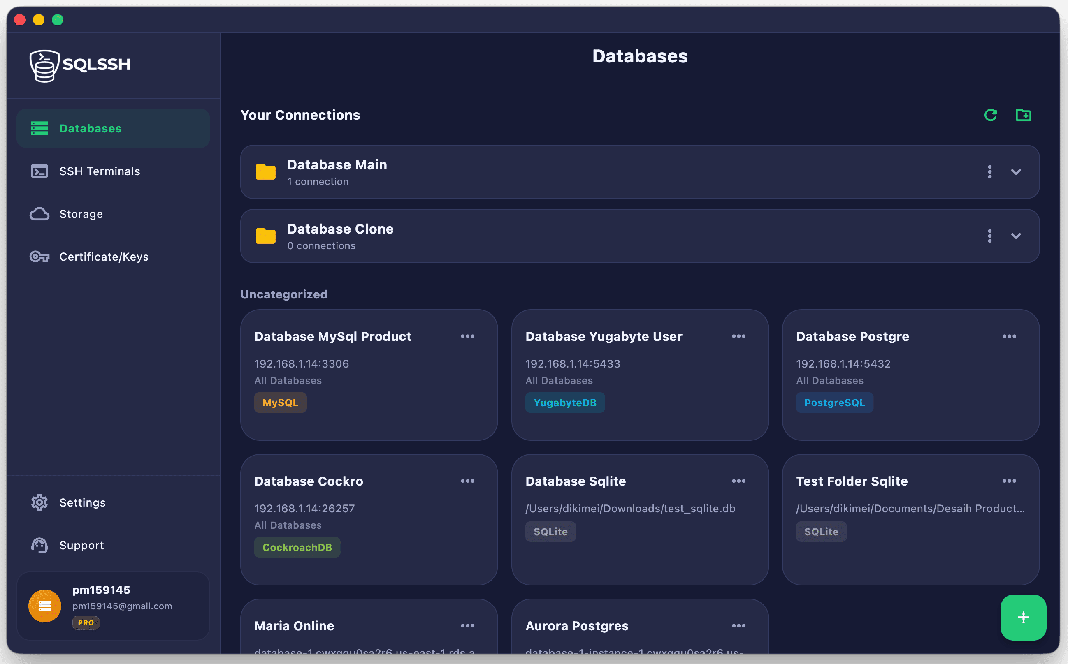Open Database Clone folder options menu
1068x664 pixels.
pos(989,236)
